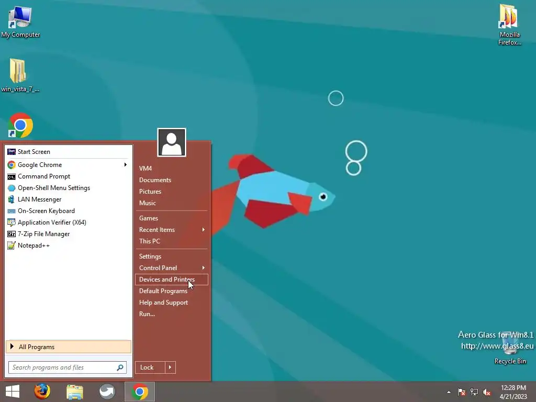The height and width of the screenshot is (402, 536).
Task: Click the Application Verifier (X64) icon
Action: tap(12, 222)
